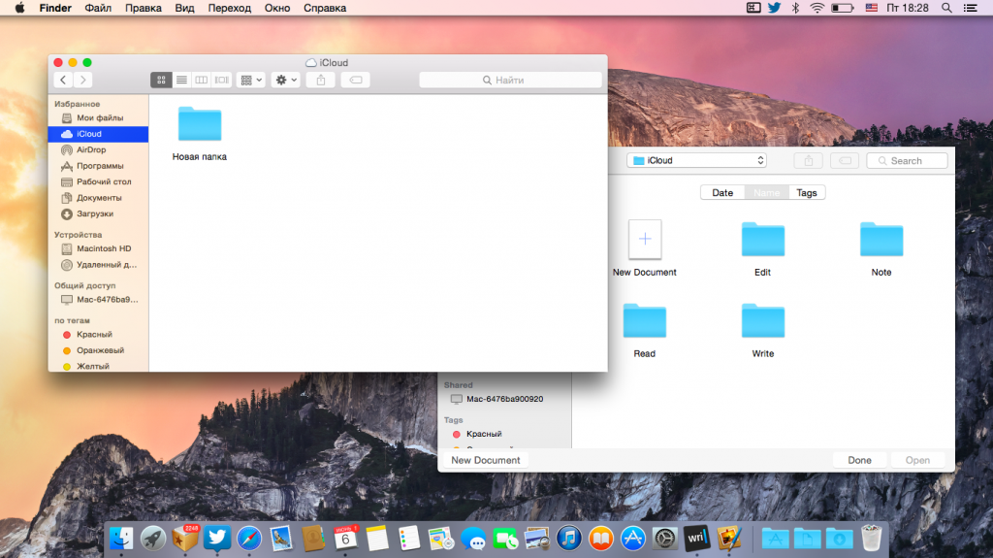Image resolution: width=993 pixels, height=558 pixels.
Task: Go back with Finder's back arrow
Action: (64, 80)
